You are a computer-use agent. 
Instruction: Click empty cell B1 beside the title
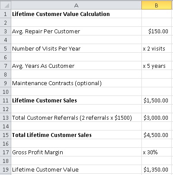pos(157,14)
